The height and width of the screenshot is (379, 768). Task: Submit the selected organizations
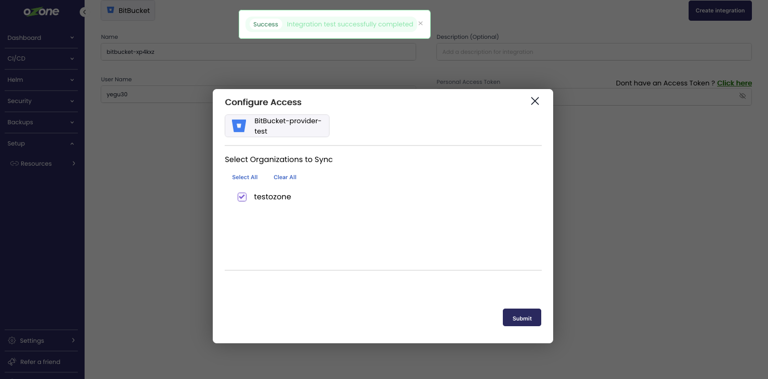point(522,318)
